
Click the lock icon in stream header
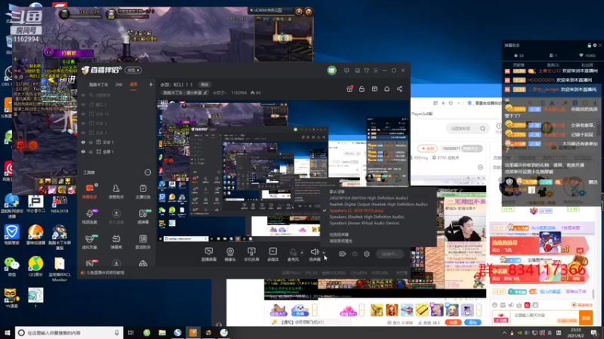click(362, 89)
